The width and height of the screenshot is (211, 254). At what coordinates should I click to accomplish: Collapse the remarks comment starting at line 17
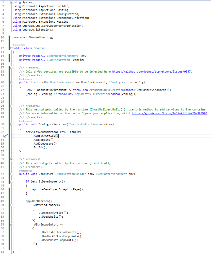click(x=11, y=68)
